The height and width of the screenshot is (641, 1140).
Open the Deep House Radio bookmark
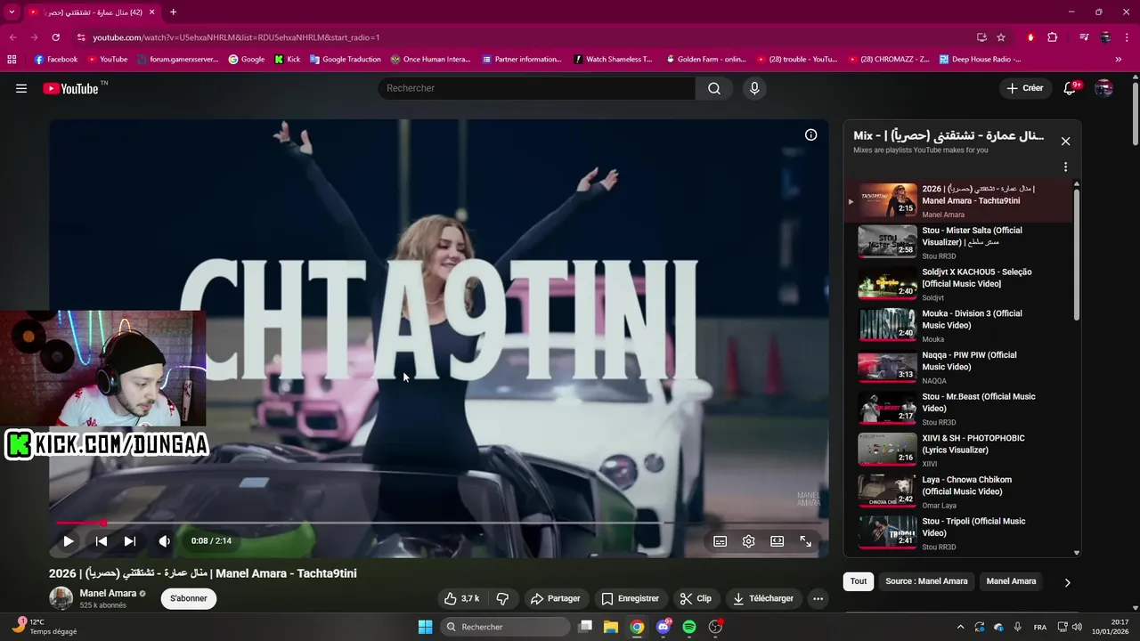point(980,60)
